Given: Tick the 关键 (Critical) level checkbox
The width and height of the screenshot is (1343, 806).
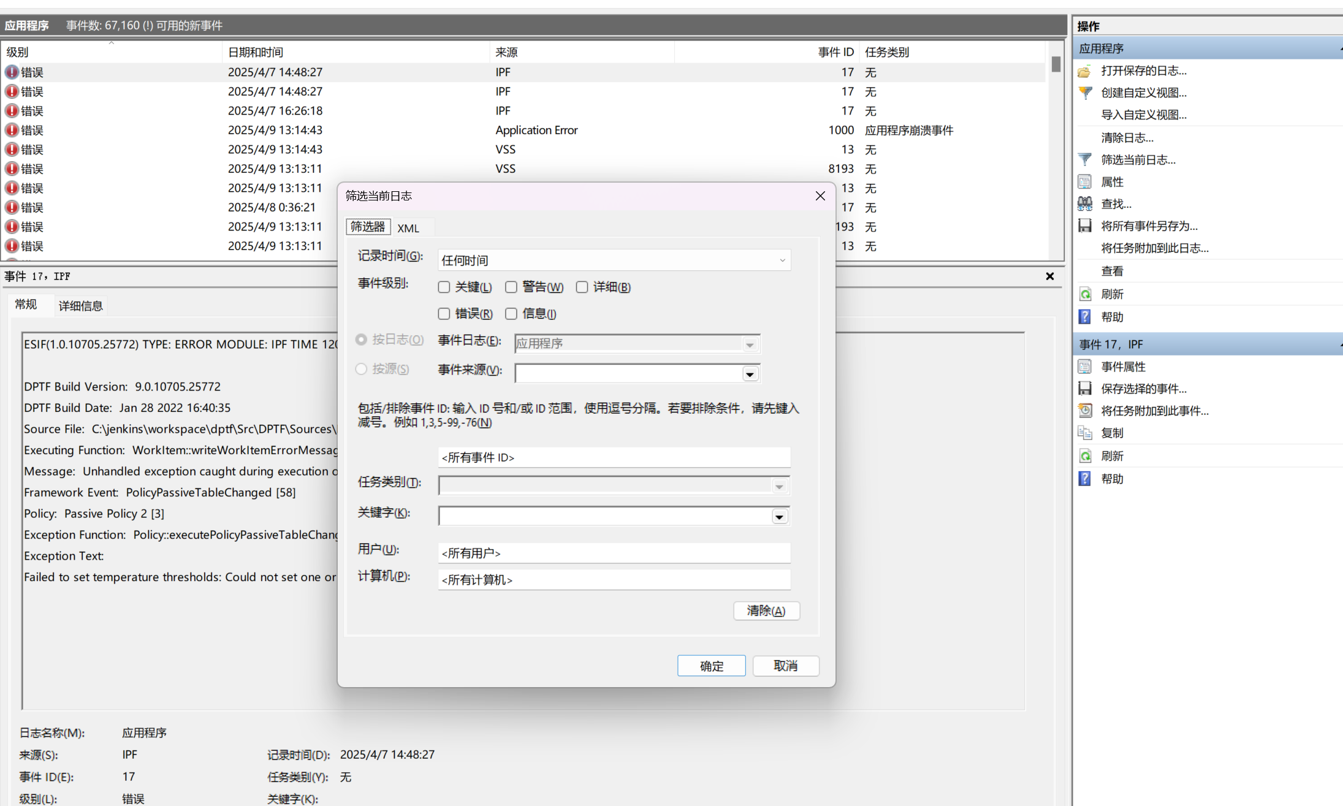Looking at the screenshot, I should (x=444, y=287).
